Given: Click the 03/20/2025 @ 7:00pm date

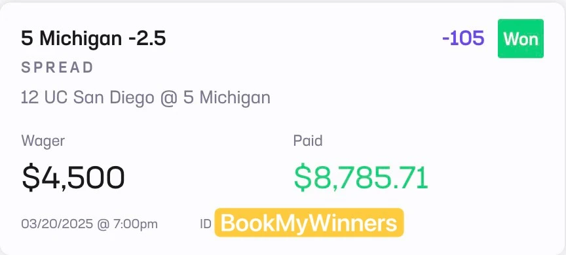Looking at the screenshot, I should point(90,224).
